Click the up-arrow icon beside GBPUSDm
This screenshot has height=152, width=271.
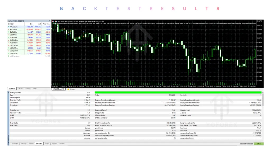[x=8, y=54]
